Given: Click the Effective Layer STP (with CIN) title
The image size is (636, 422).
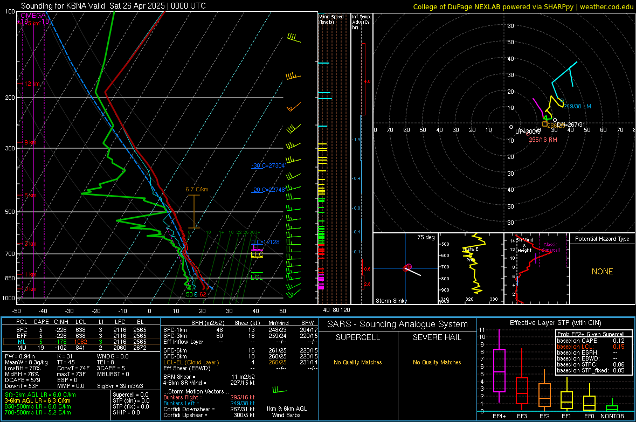Looking at the screenshot, I should coord(555,323).
